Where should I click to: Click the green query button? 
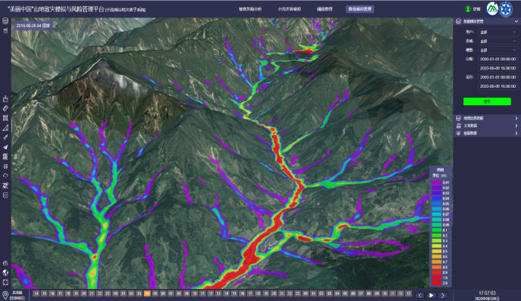[x=487, y=101]
